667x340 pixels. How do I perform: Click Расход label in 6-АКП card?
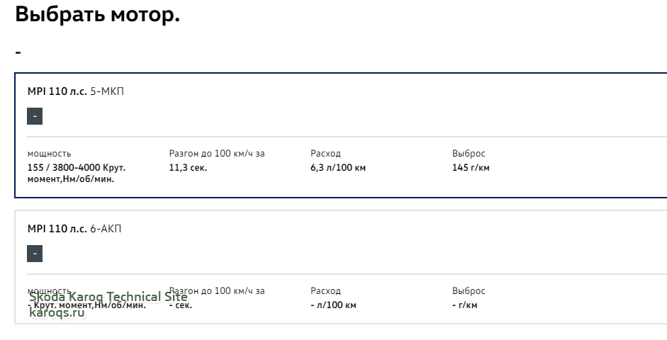(325, 290)
